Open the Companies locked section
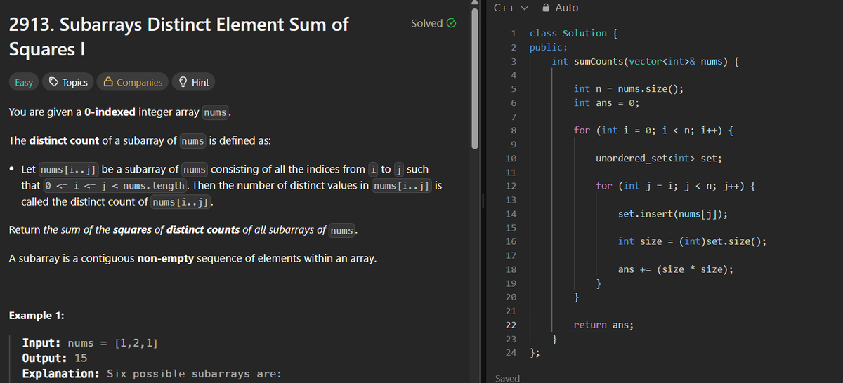 click(132, 82)
